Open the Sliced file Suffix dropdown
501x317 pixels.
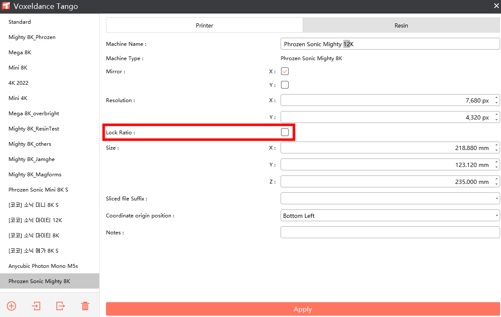click(x=390, y=198)
